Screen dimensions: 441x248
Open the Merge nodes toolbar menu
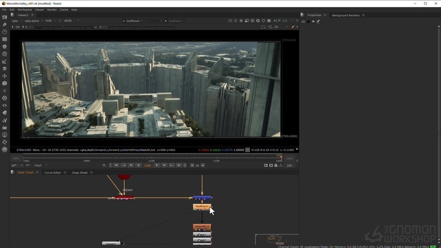4,69
